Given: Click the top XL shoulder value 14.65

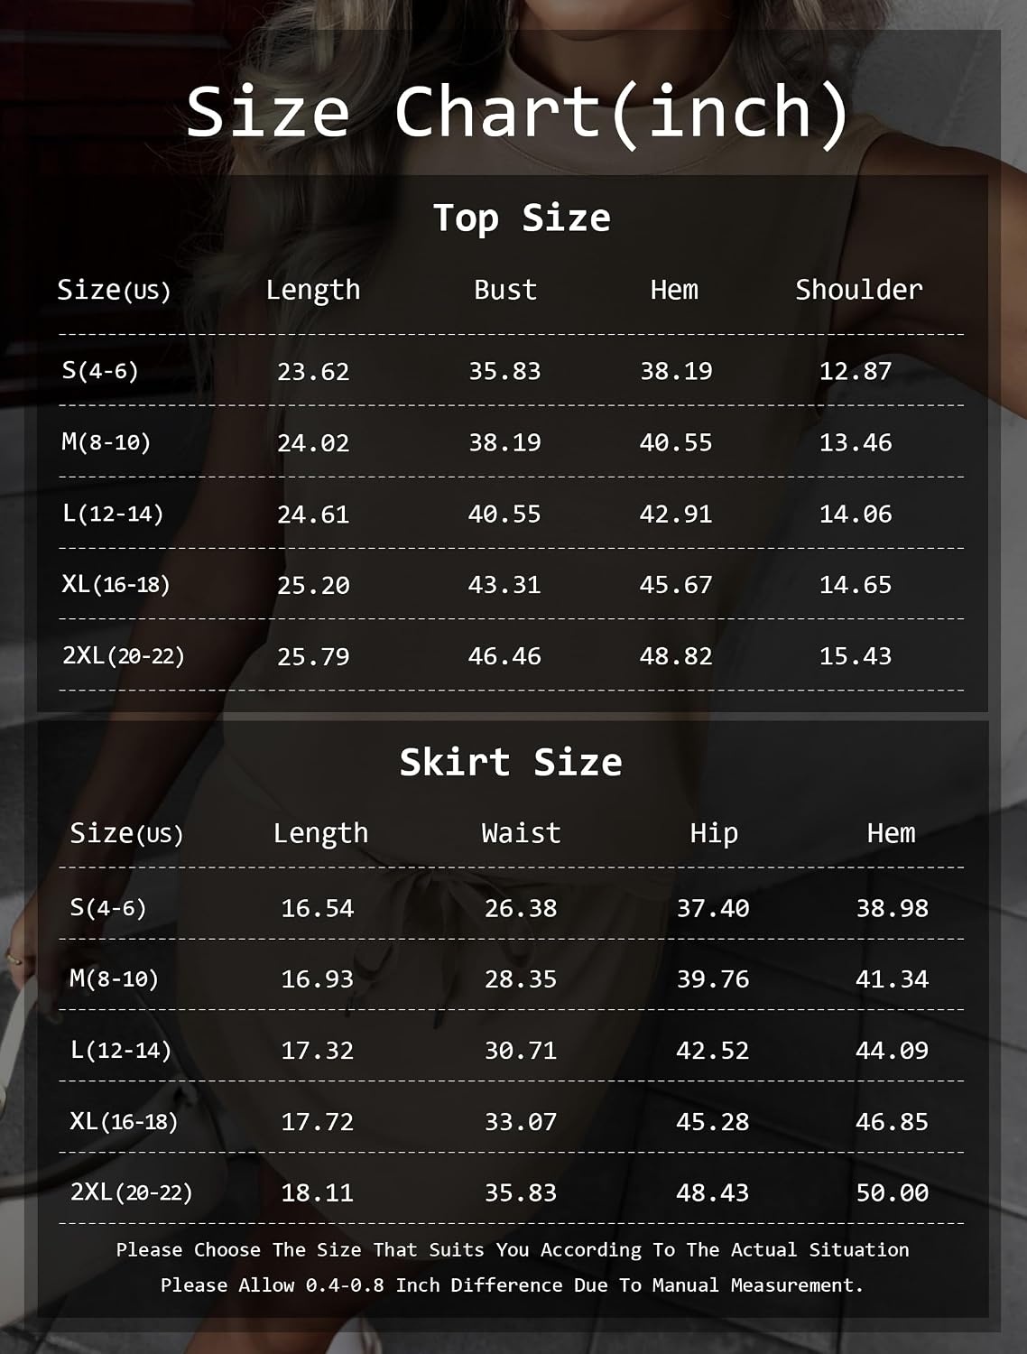Looking at the screenshot, I should [x=856, y=585].
